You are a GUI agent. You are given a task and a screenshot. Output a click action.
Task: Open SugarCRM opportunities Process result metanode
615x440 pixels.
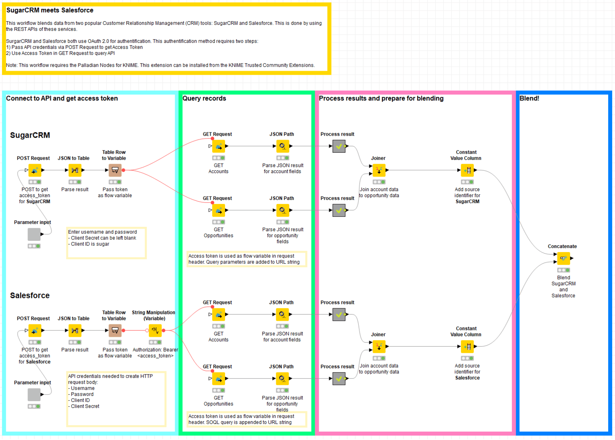[x=339, y=210]
